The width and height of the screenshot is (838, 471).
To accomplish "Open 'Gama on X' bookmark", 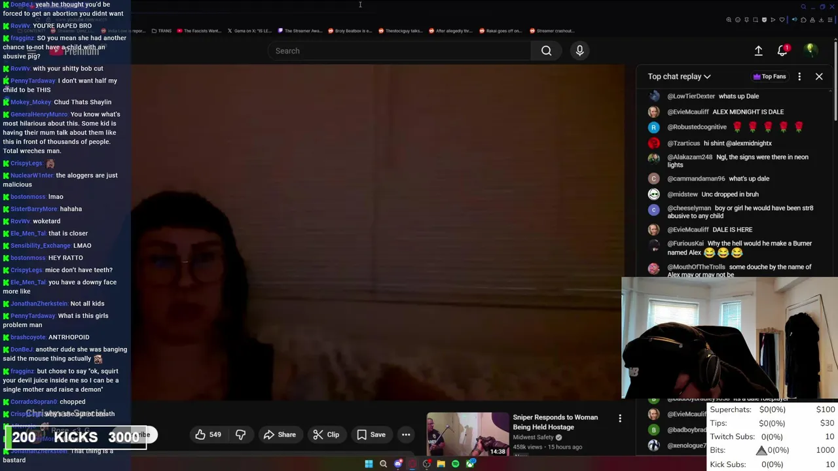I will (249, 31).
